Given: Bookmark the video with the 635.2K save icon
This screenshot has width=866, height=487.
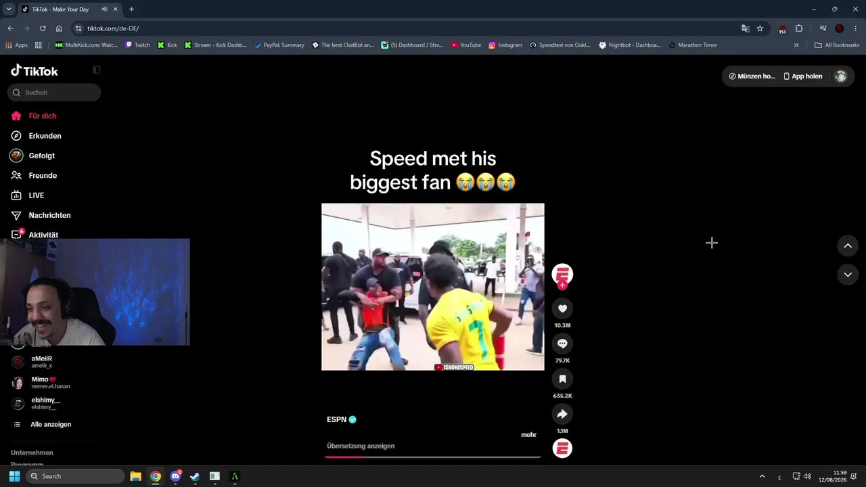Looking at the screenshot, I should point(562,379).
